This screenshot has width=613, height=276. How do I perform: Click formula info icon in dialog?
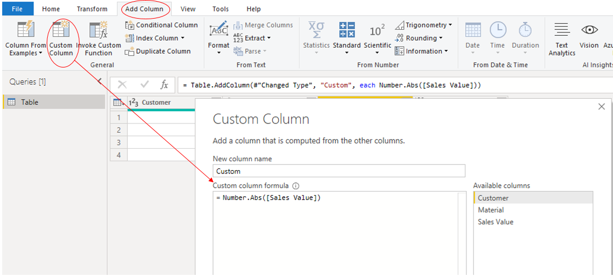click(x=296, y=185)
